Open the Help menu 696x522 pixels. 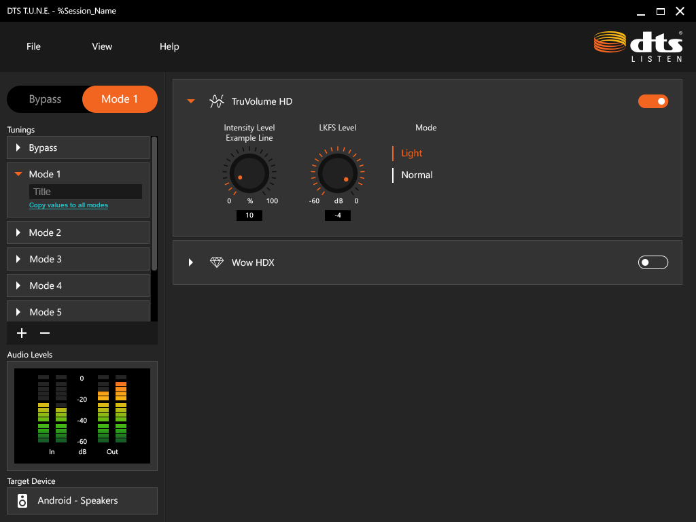point(169,46)
